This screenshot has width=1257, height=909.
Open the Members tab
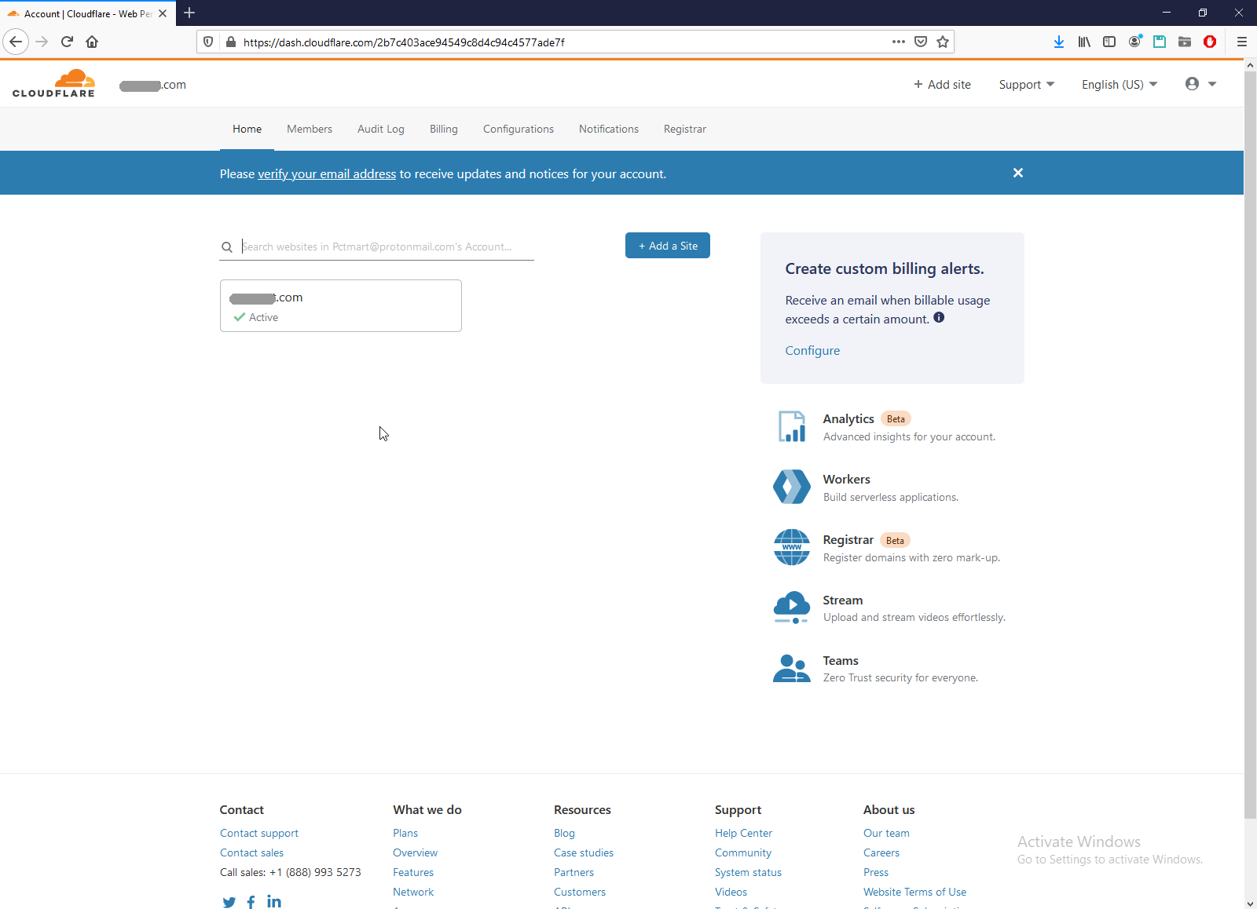click(310, 129)
